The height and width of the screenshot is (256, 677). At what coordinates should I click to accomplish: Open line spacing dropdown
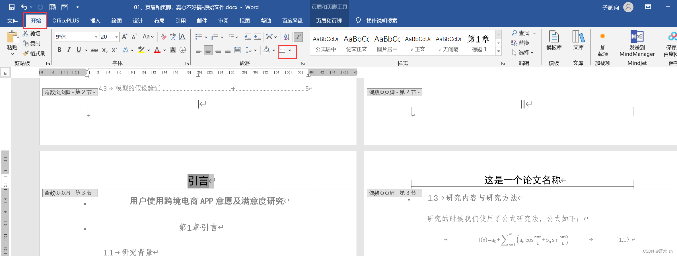point(251,50)
